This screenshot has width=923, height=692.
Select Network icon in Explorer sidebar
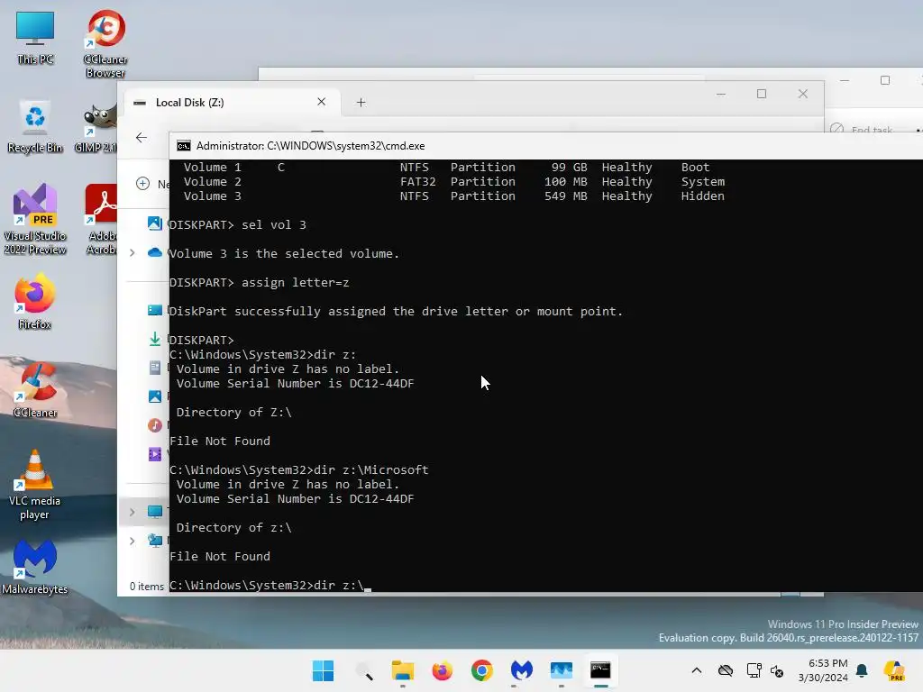coord(155,541)
